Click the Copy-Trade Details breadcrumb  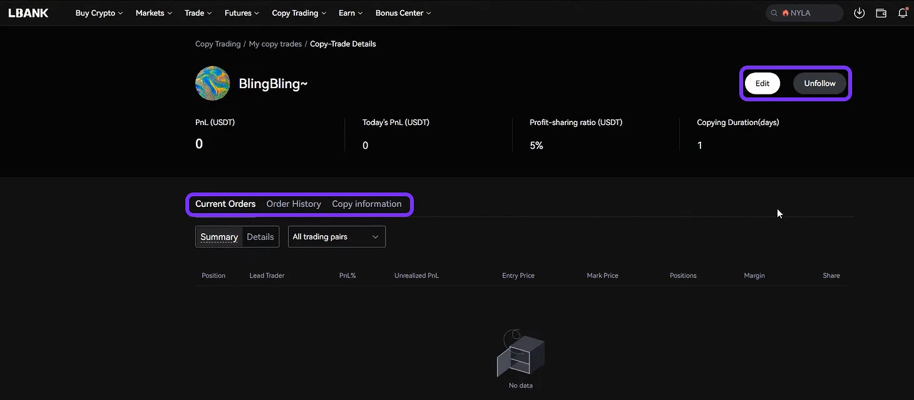pos(343,44)
